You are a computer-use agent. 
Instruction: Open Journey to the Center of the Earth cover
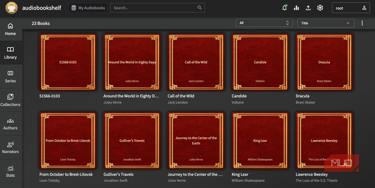pyautogui.click(x=196, y=141)
